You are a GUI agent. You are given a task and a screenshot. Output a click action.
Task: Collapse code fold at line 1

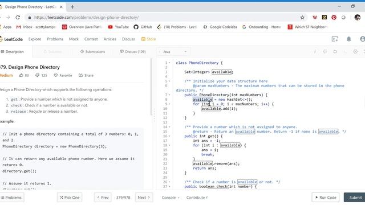[x=169, y=63]
